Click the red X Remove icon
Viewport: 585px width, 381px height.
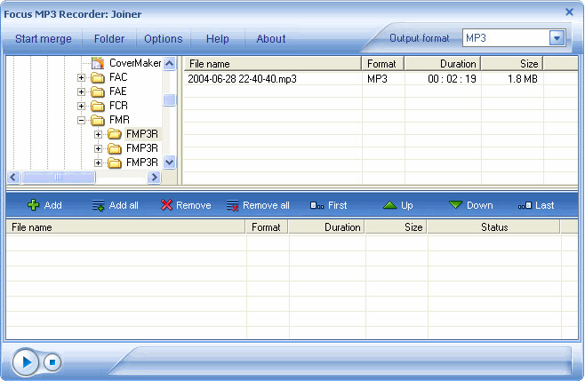166,205
